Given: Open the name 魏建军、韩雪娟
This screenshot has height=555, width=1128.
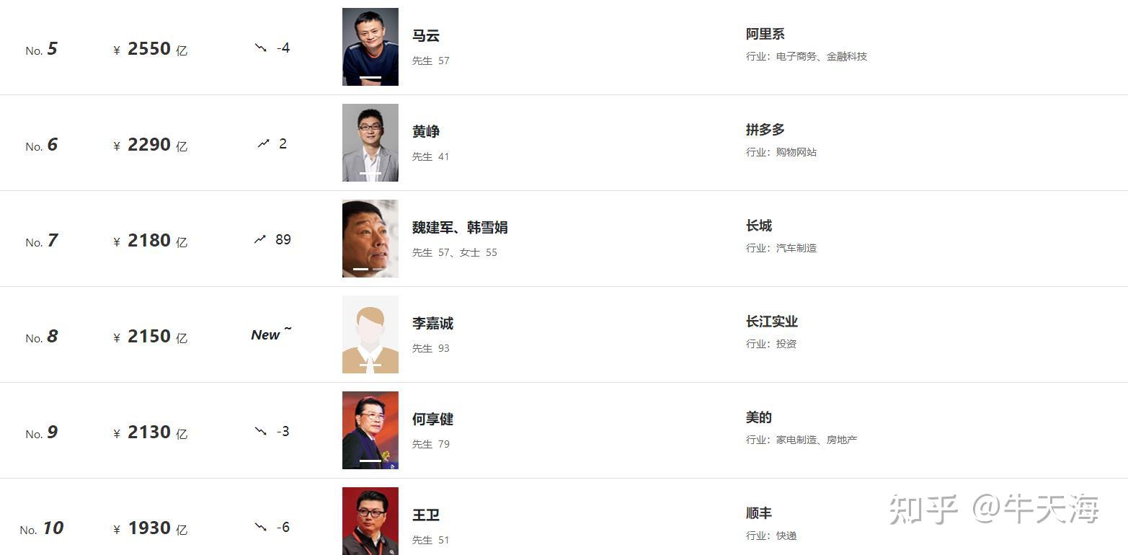Looking at the screenshot, I should pyautogui.click(x=460, y=227).
